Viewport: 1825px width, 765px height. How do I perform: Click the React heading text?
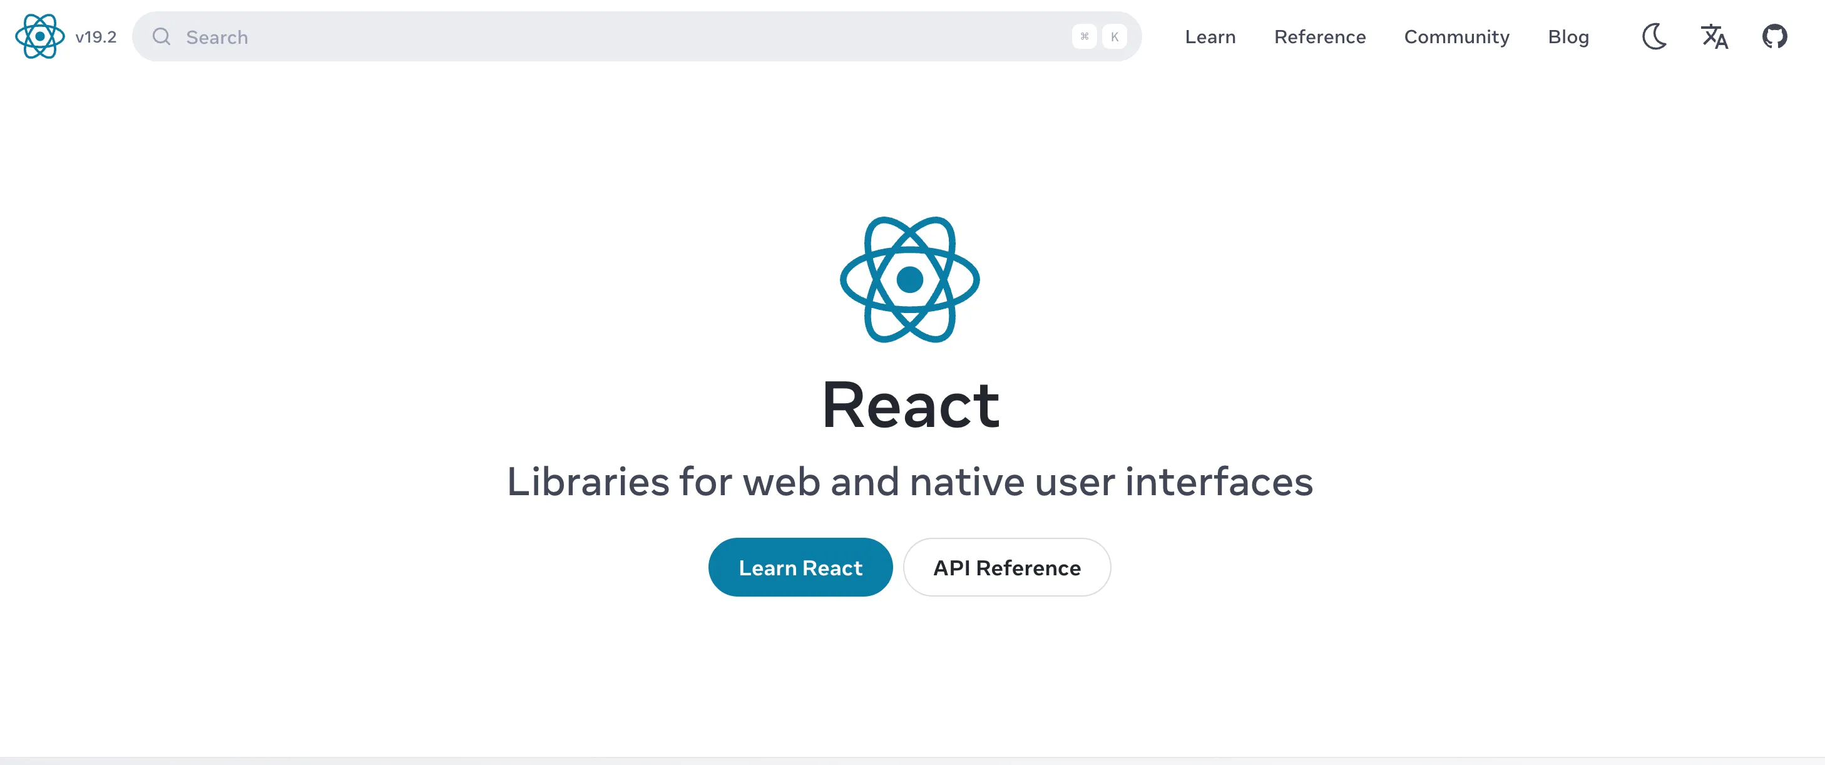[x=911, y=404]
